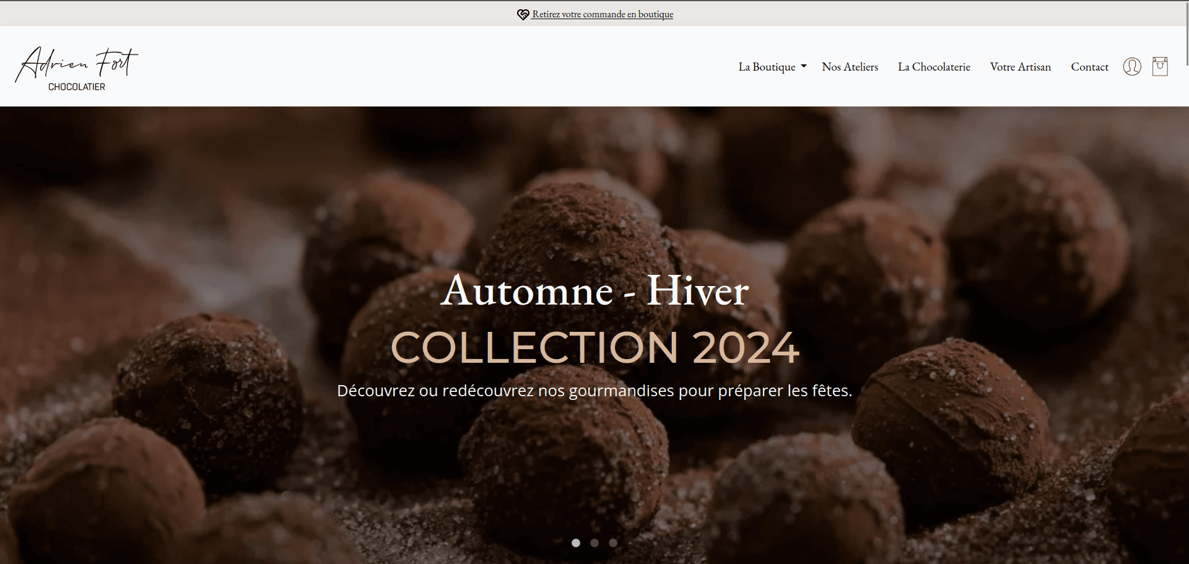Switch to the third carousel slide dot

(613, 543)
